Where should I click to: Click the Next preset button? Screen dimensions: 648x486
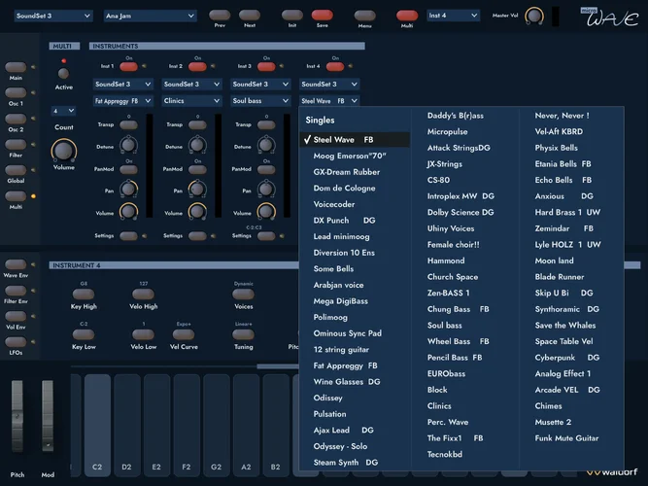(249, 16)
